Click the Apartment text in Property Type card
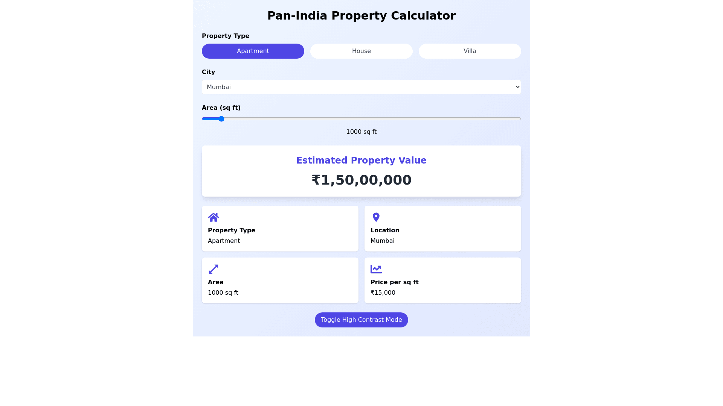 (x=224, y=241)
